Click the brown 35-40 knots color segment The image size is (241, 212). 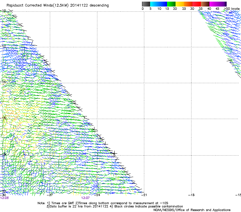click(205, 4)
